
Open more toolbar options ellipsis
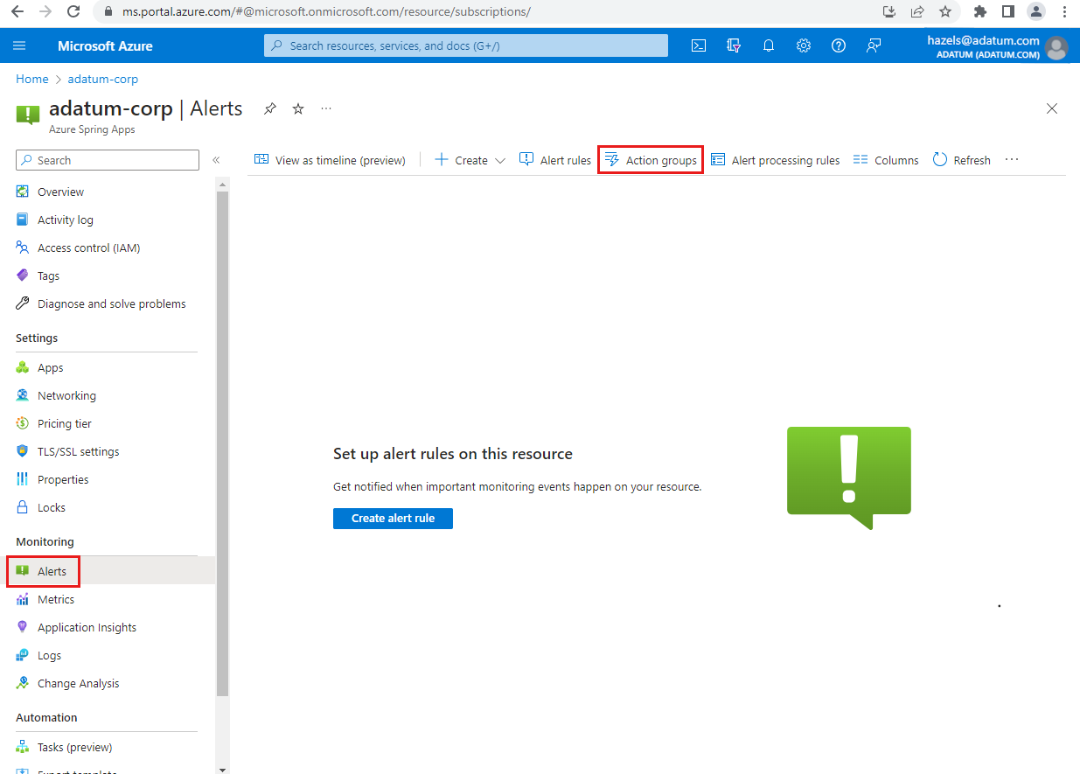[x=1012, y=160]
